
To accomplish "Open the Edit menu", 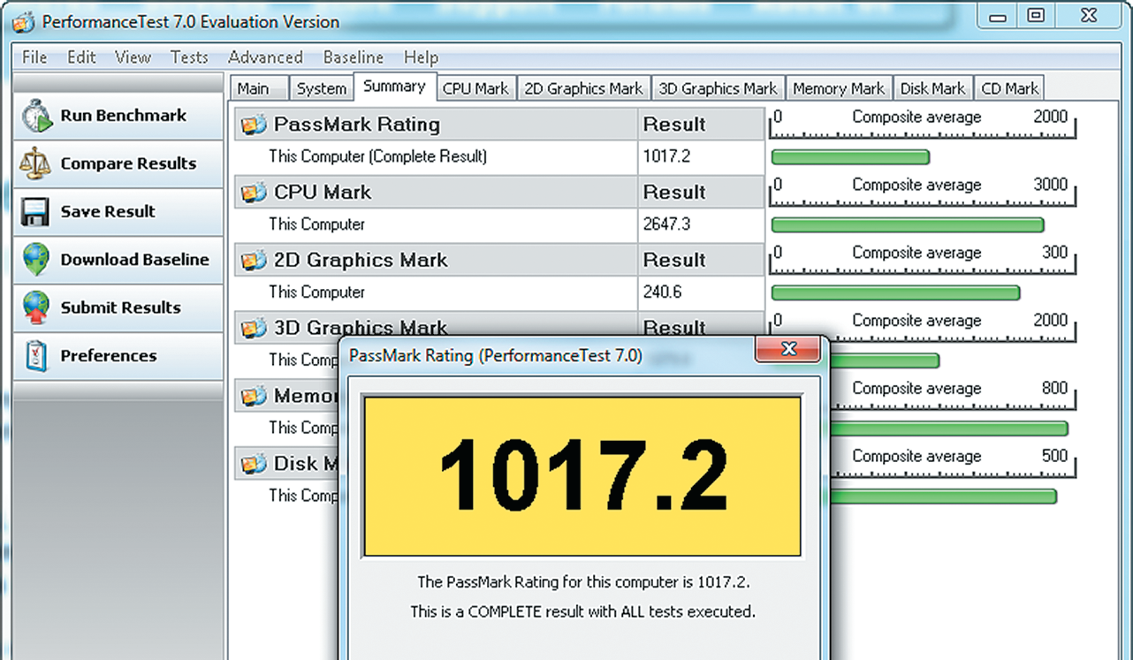I will click(81, 57).
